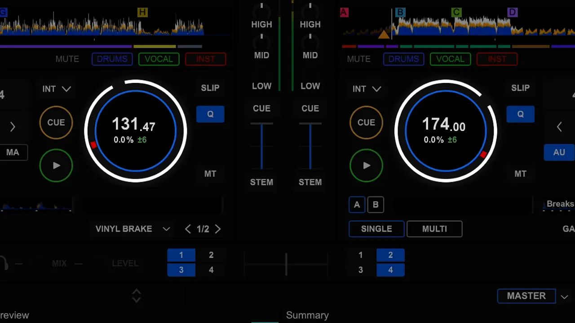Go to previous effect page arrow
The width and height of the screenshot is (575, 323).
[x=188, y=229]
